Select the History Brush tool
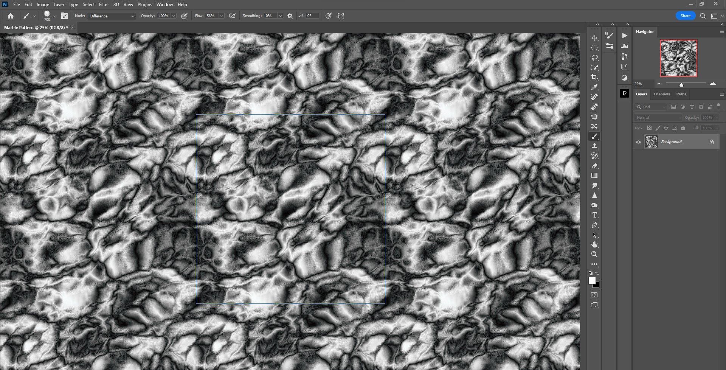Image resolution: width=726 pixels, height=370 pixels. pos(594,156)
